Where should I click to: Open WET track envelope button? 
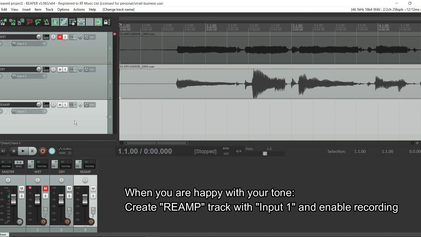86,37
